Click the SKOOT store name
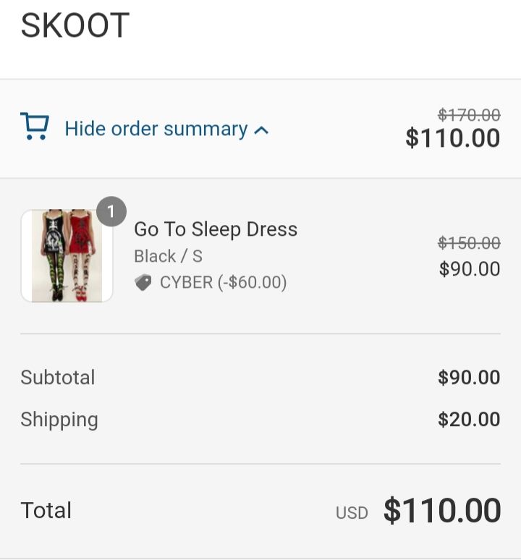521x560 pixels. click(75, 27)
